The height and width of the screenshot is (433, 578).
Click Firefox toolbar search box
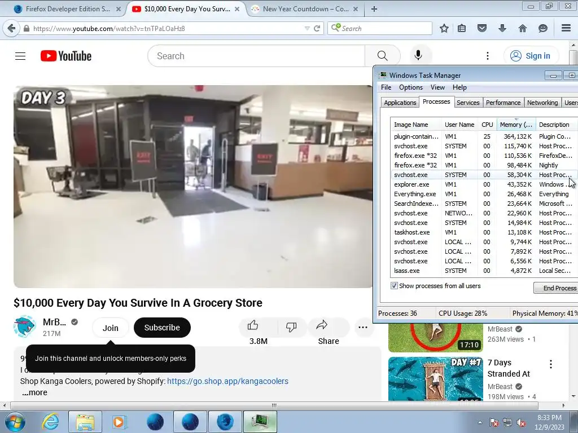pyautogui.click(x=380, y=28)
